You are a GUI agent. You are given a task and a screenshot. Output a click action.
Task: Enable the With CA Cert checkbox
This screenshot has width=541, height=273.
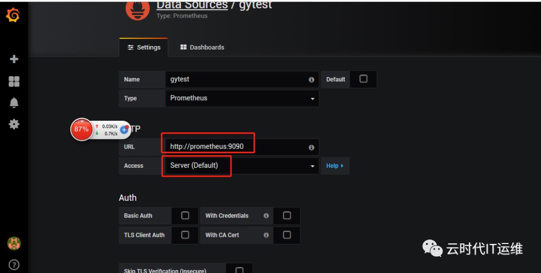287,235
